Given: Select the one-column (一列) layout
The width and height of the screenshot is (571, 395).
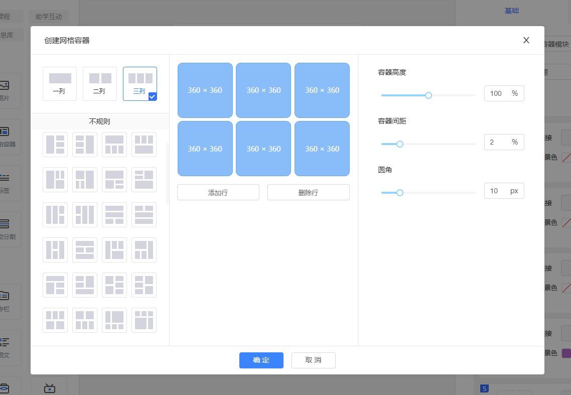Looking at the screenshot, I should (x=60, y=83).
